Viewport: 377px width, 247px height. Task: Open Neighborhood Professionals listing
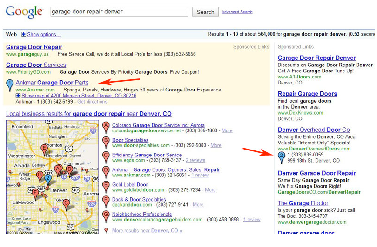pos(142,214)
